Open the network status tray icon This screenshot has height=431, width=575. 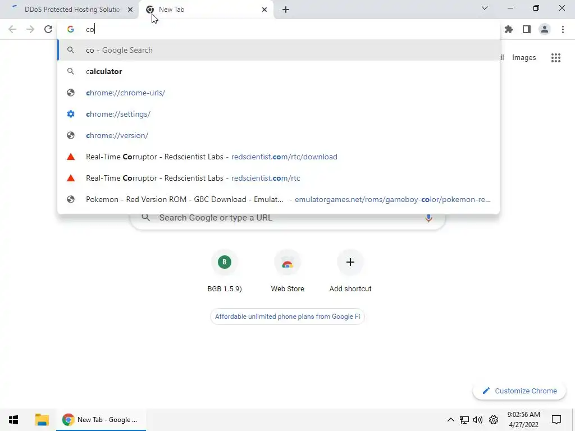point(464,420)
